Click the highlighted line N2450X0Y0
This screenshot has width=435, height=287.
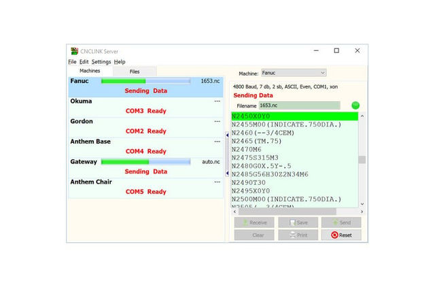pos(294,116)
